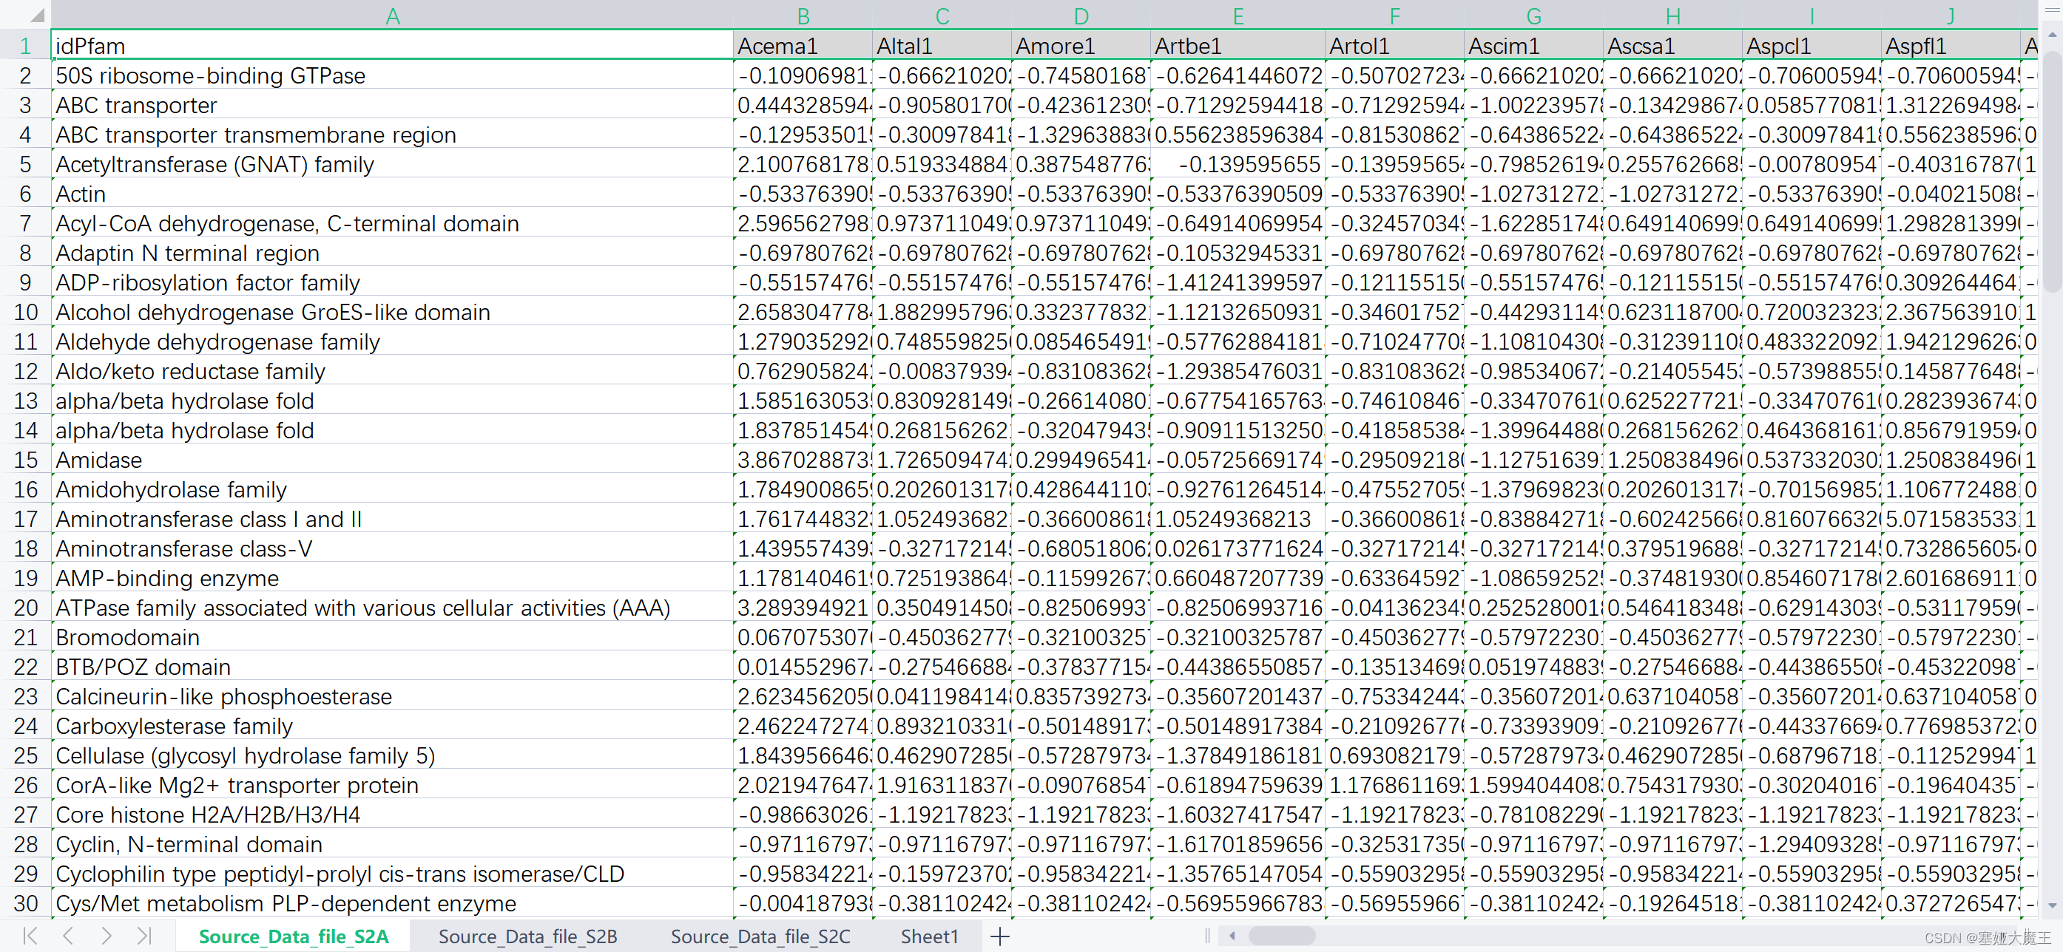
Task: Go to the next sheet tab
Action: 106,935
